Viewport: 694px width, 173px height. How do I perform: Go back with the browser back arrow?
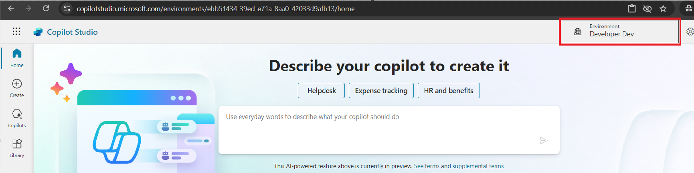(11, 8)
